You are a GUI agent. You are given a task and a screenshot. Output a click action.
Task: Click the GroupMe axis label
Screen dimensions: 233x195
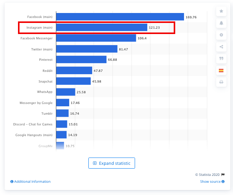[46, 146]
